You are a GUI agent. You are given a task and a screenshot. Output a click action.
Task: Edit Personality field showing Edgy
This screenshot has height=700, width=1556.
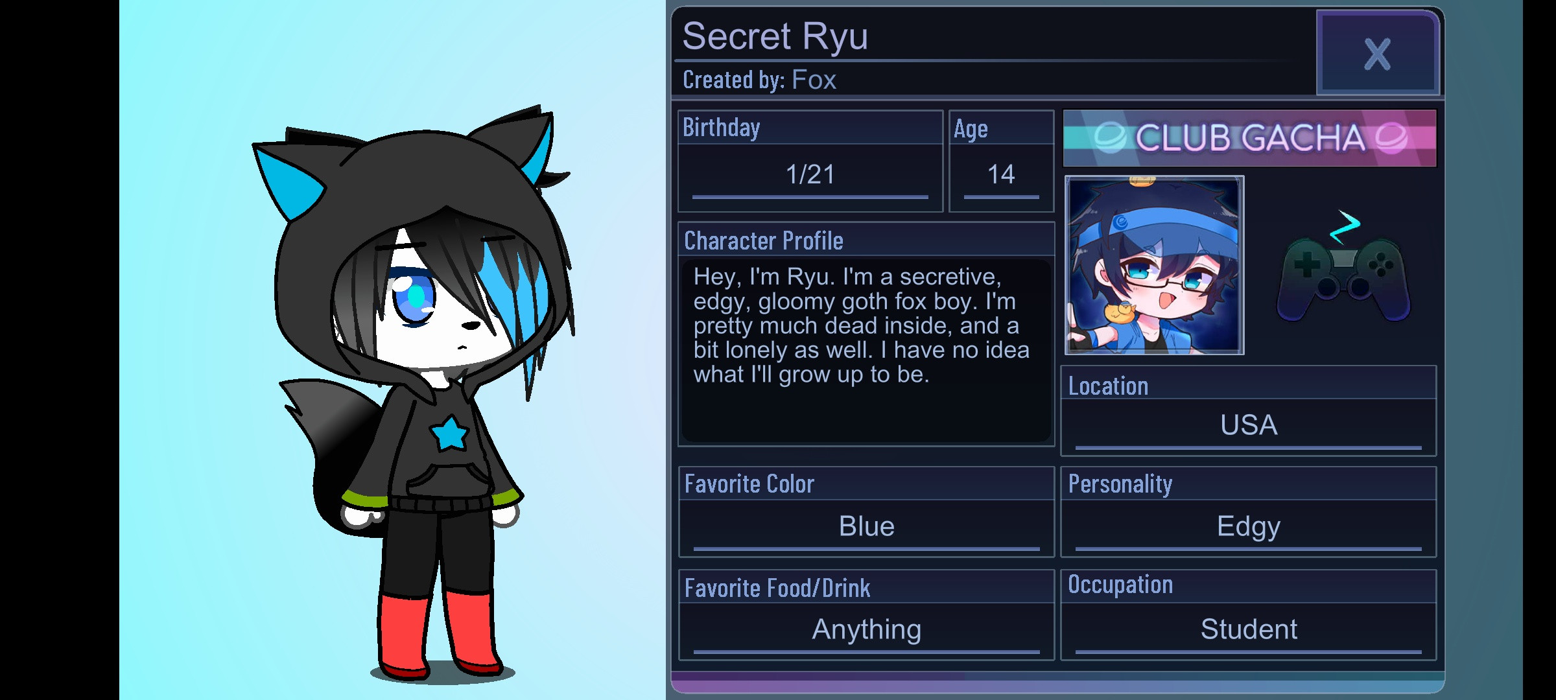pyautogui.click(x=1249, y=527)
